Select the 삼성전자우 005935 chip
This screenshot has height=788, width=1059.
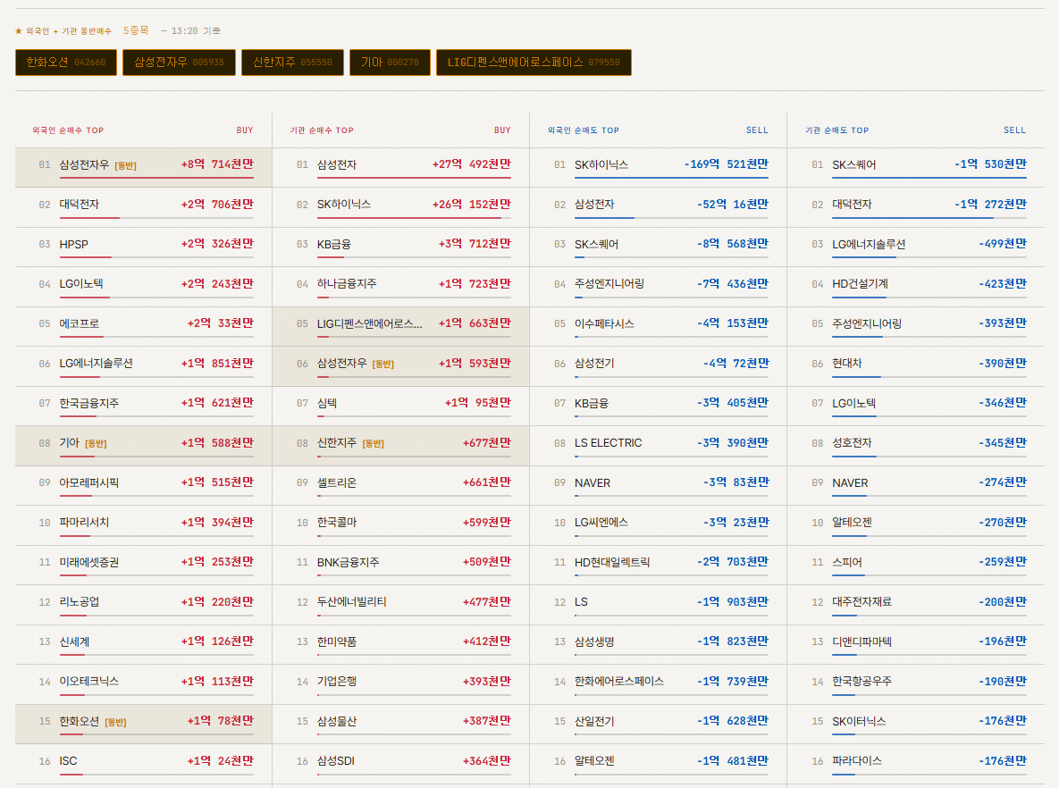click(179, 63)
